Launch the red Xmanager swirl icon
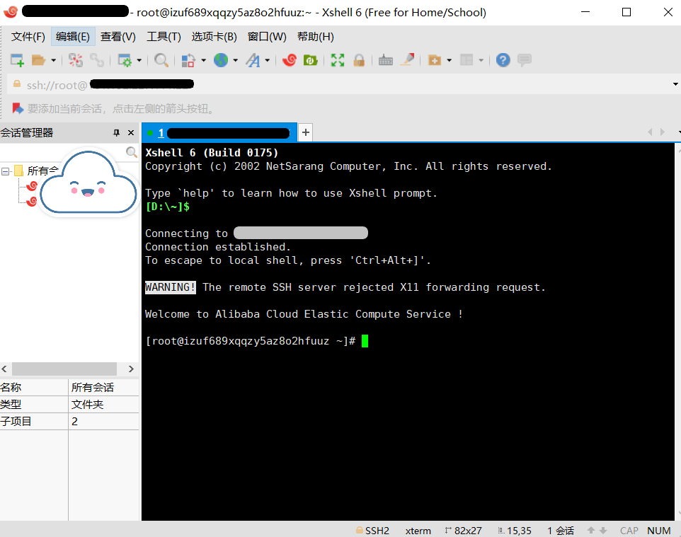Screen dimensions: 681x537 tap(290, 60)
